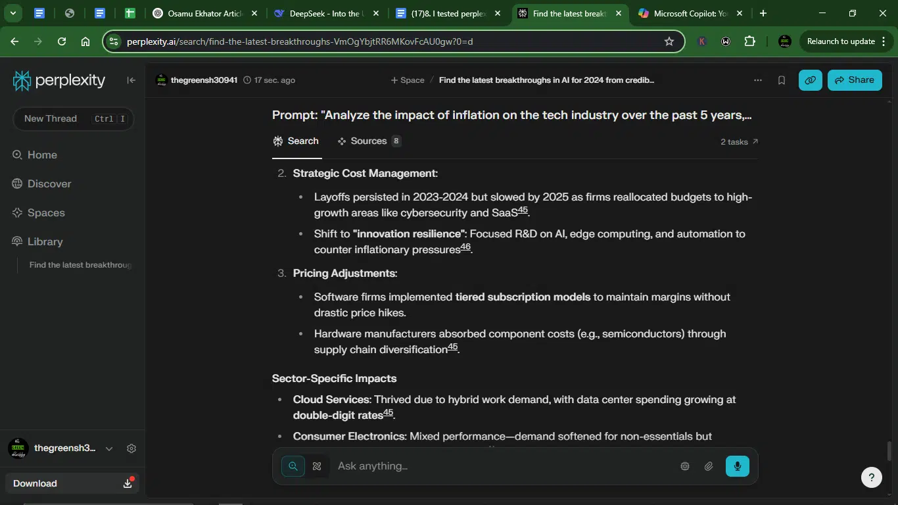Image resolution: width=898 pixels, height=505 pixels.
Task: Close the DeepSeek - Into the tab
Action: click(x=377, y=13)
